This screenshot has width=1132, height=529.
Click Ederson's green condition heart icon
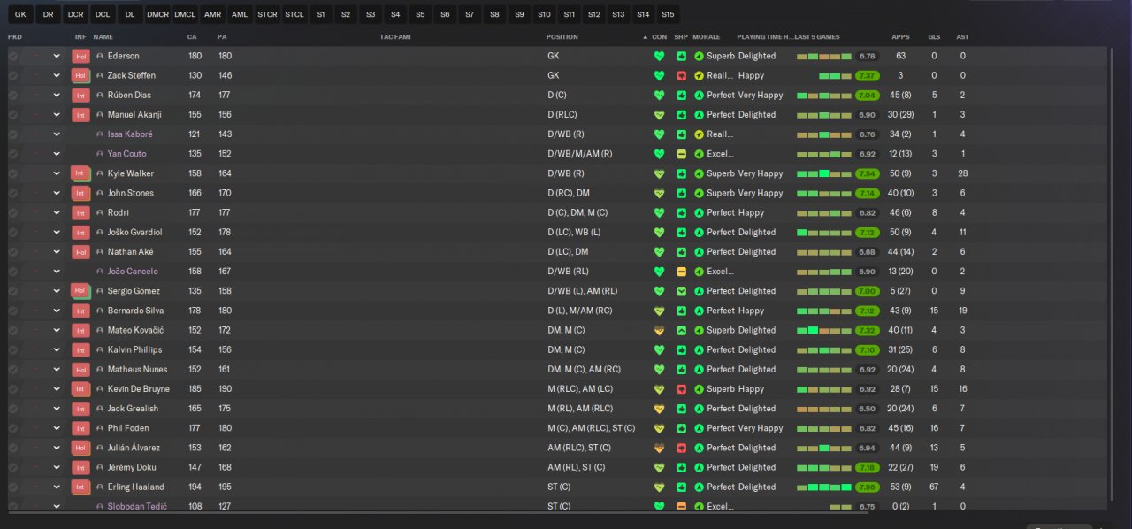[x=659, y=56]
